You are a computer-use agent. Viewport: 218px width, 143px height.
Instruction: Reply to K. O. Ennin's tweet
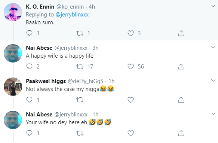[x=29, y=33]
